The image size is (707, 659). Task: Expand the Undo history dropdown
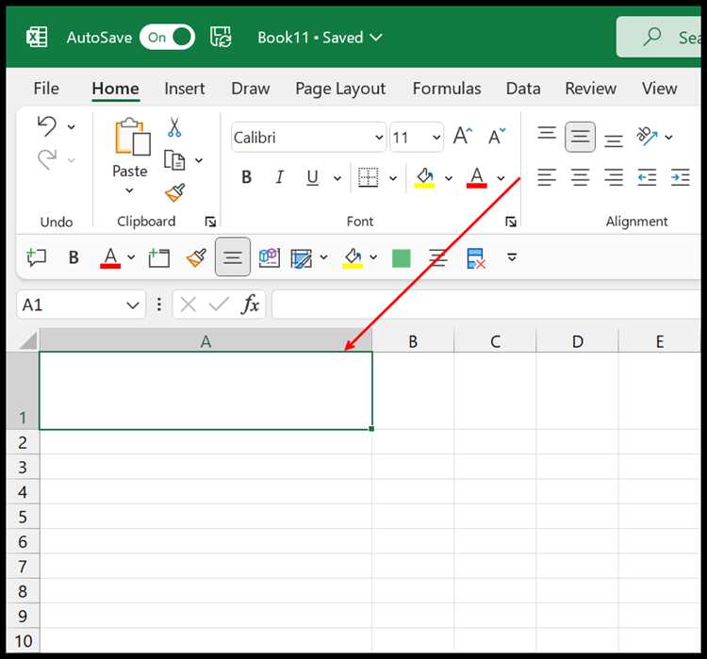(x=72, y=126)
